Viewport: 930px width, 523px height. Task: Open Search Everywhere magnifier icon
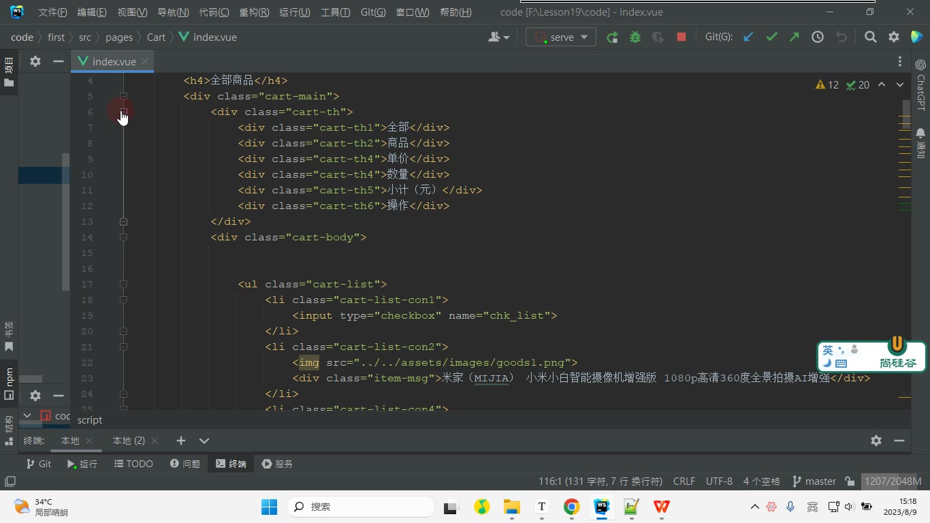(870, 37)
